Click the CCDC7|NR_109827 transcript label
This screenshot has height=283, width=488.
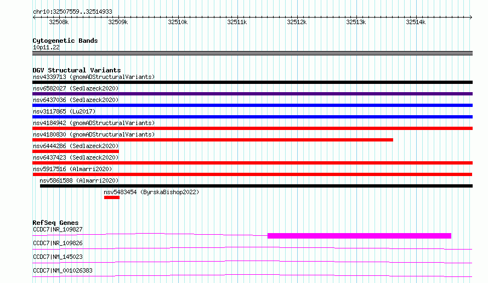pyautogui.click(x=58, y=229)
